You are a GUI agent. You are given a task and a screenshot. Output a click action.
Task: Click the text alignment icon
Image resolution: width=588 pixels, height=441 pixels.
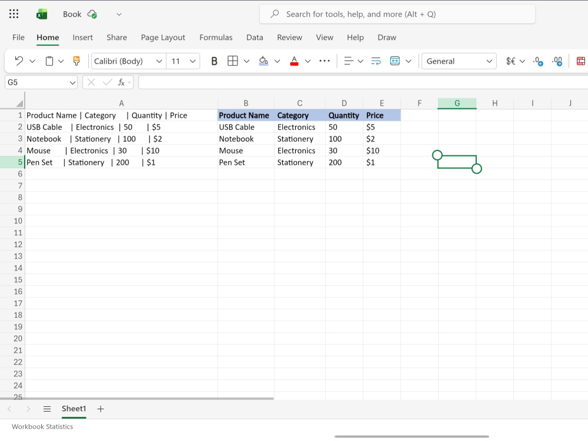tap(349, 61)
